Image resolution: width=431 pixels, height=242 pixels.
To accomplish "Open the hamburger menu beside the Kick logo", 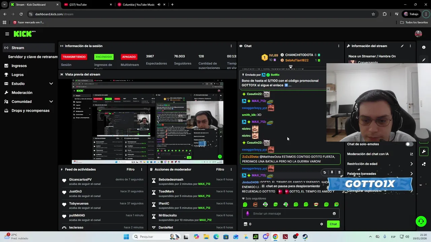I will (7, 34).
